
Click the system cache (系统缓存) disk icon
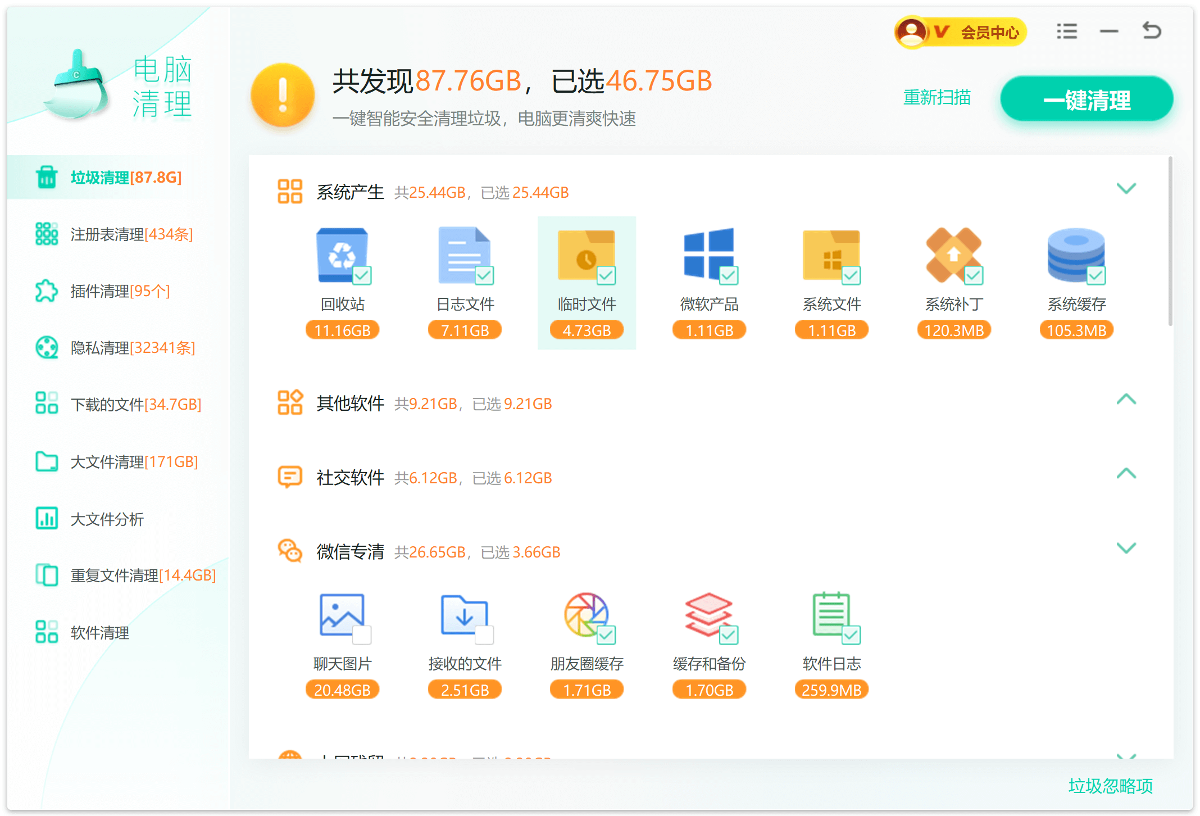pyautogui.click(x=1076, y=255)
